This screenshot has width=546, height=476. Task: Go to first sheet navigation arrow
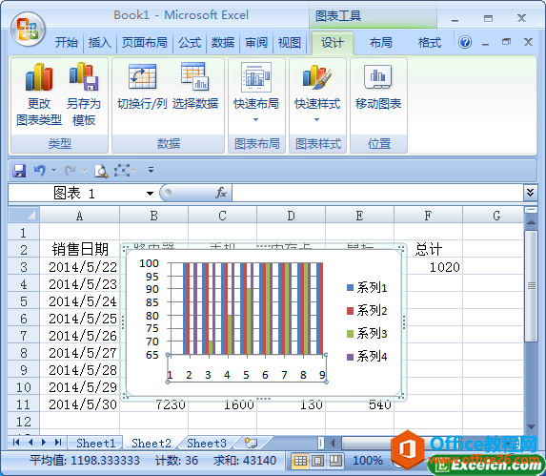tap(16, 443)
